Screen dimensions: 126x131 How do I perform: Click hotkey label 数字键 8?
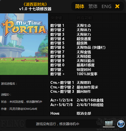tap(57, 56)
